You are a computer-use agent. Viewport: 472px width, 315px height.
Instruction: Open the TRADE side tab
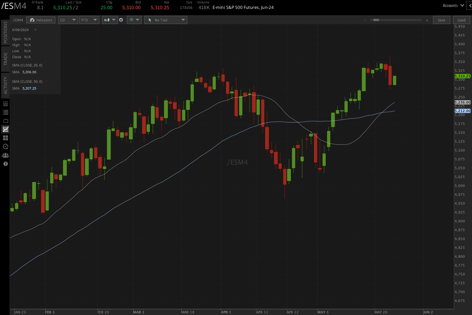(5, 59)
